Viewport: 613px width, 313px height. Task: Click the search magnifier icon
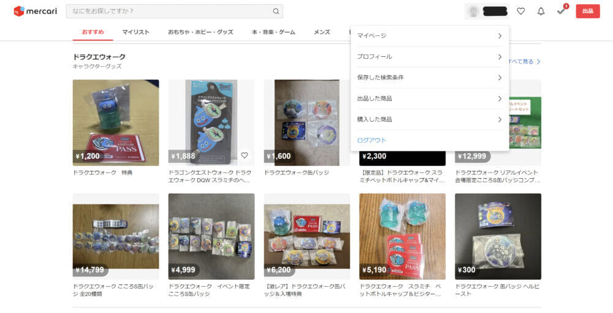tap(276, 12)
